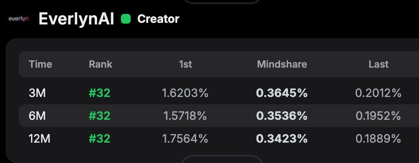
Task: Sort by the Time column header
Action: pyautogui.click(x=40, y=64)
